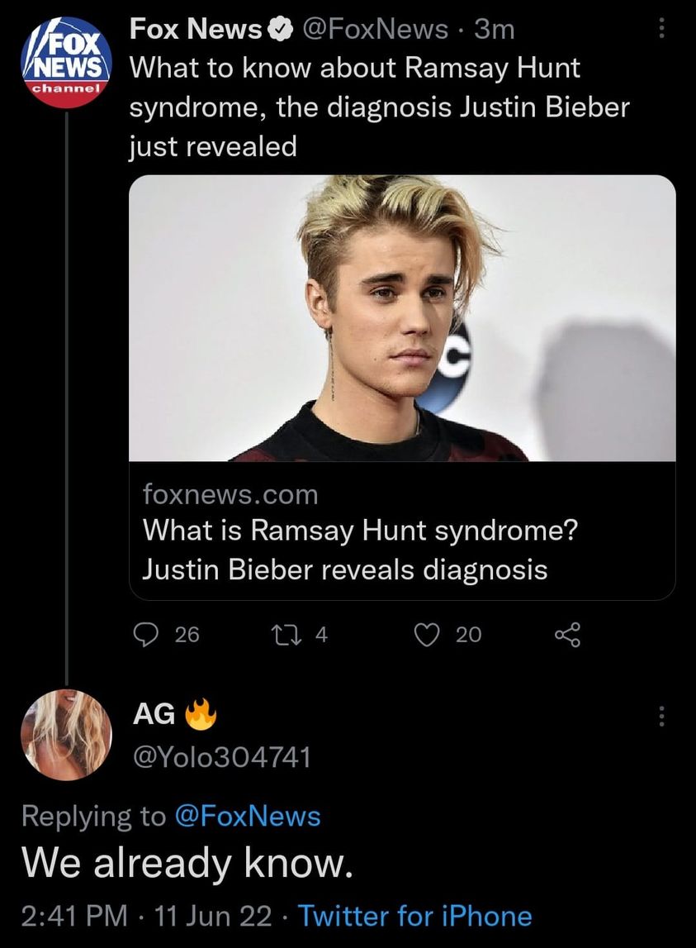Click the @Yolo304741 username
Screen dimensions: 696x948
[x=221, y=755]
